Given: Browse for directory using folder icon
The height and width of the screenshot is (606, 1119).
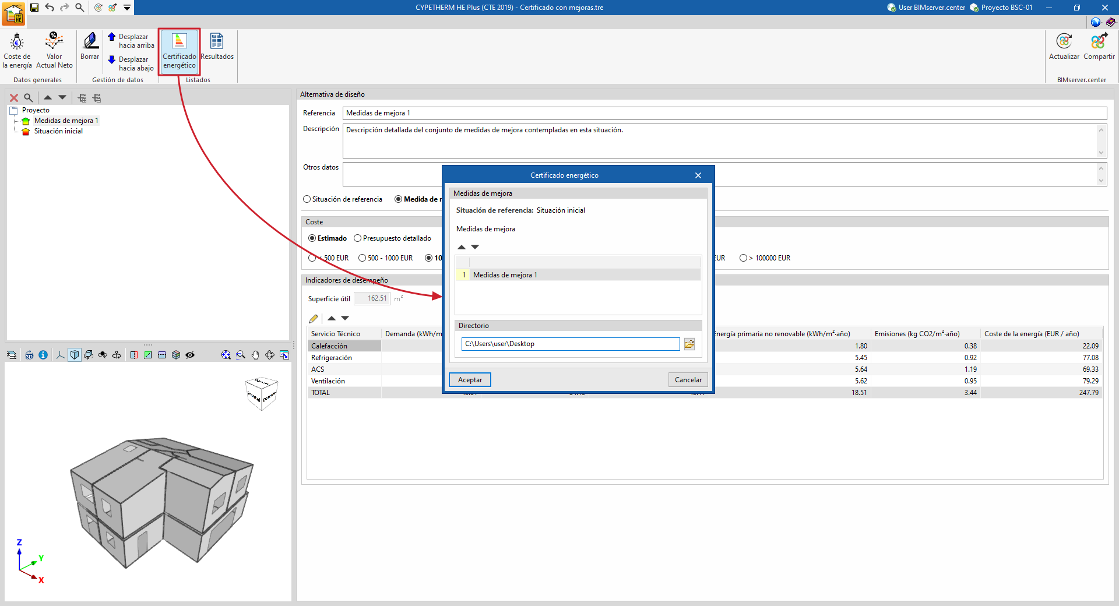Looking at the screenshot, I should click(x=689, y=344).
